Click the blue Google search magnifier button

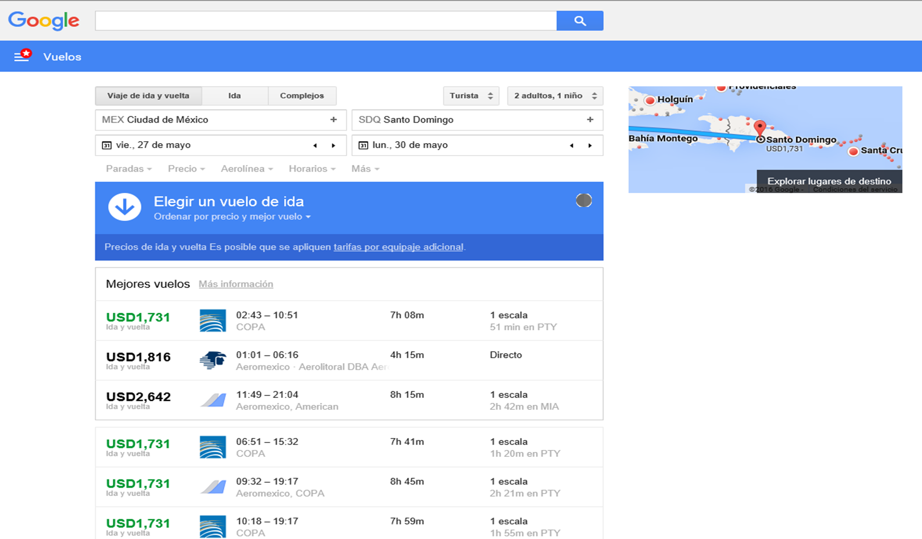pyautogui.click(x=579, y=21)
